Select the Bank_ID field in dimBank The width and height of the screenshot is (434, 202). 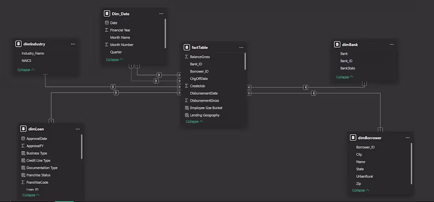pyautogui.click(x=346, y=61)
